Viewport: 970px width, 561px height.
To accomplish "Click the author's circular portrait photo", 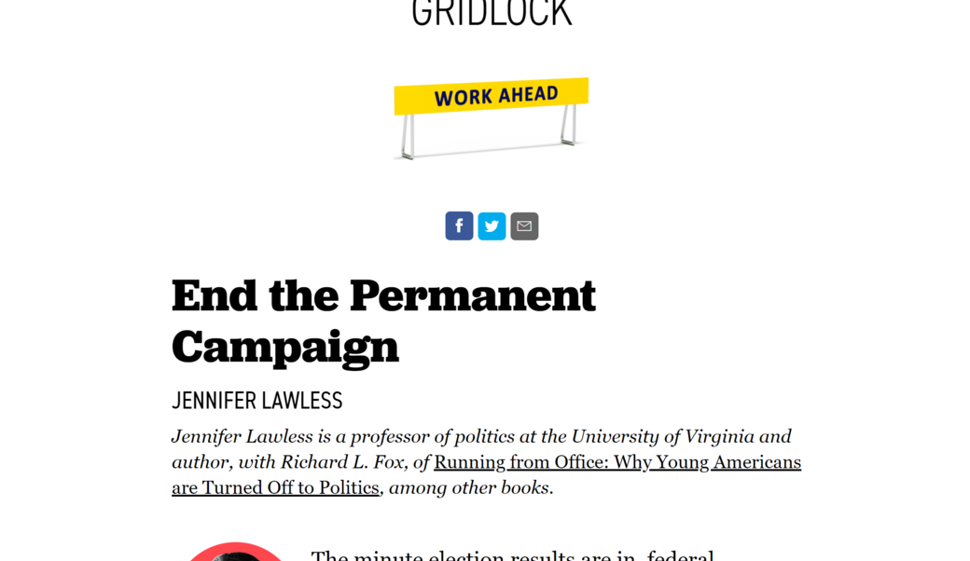I will click(235, 556).
